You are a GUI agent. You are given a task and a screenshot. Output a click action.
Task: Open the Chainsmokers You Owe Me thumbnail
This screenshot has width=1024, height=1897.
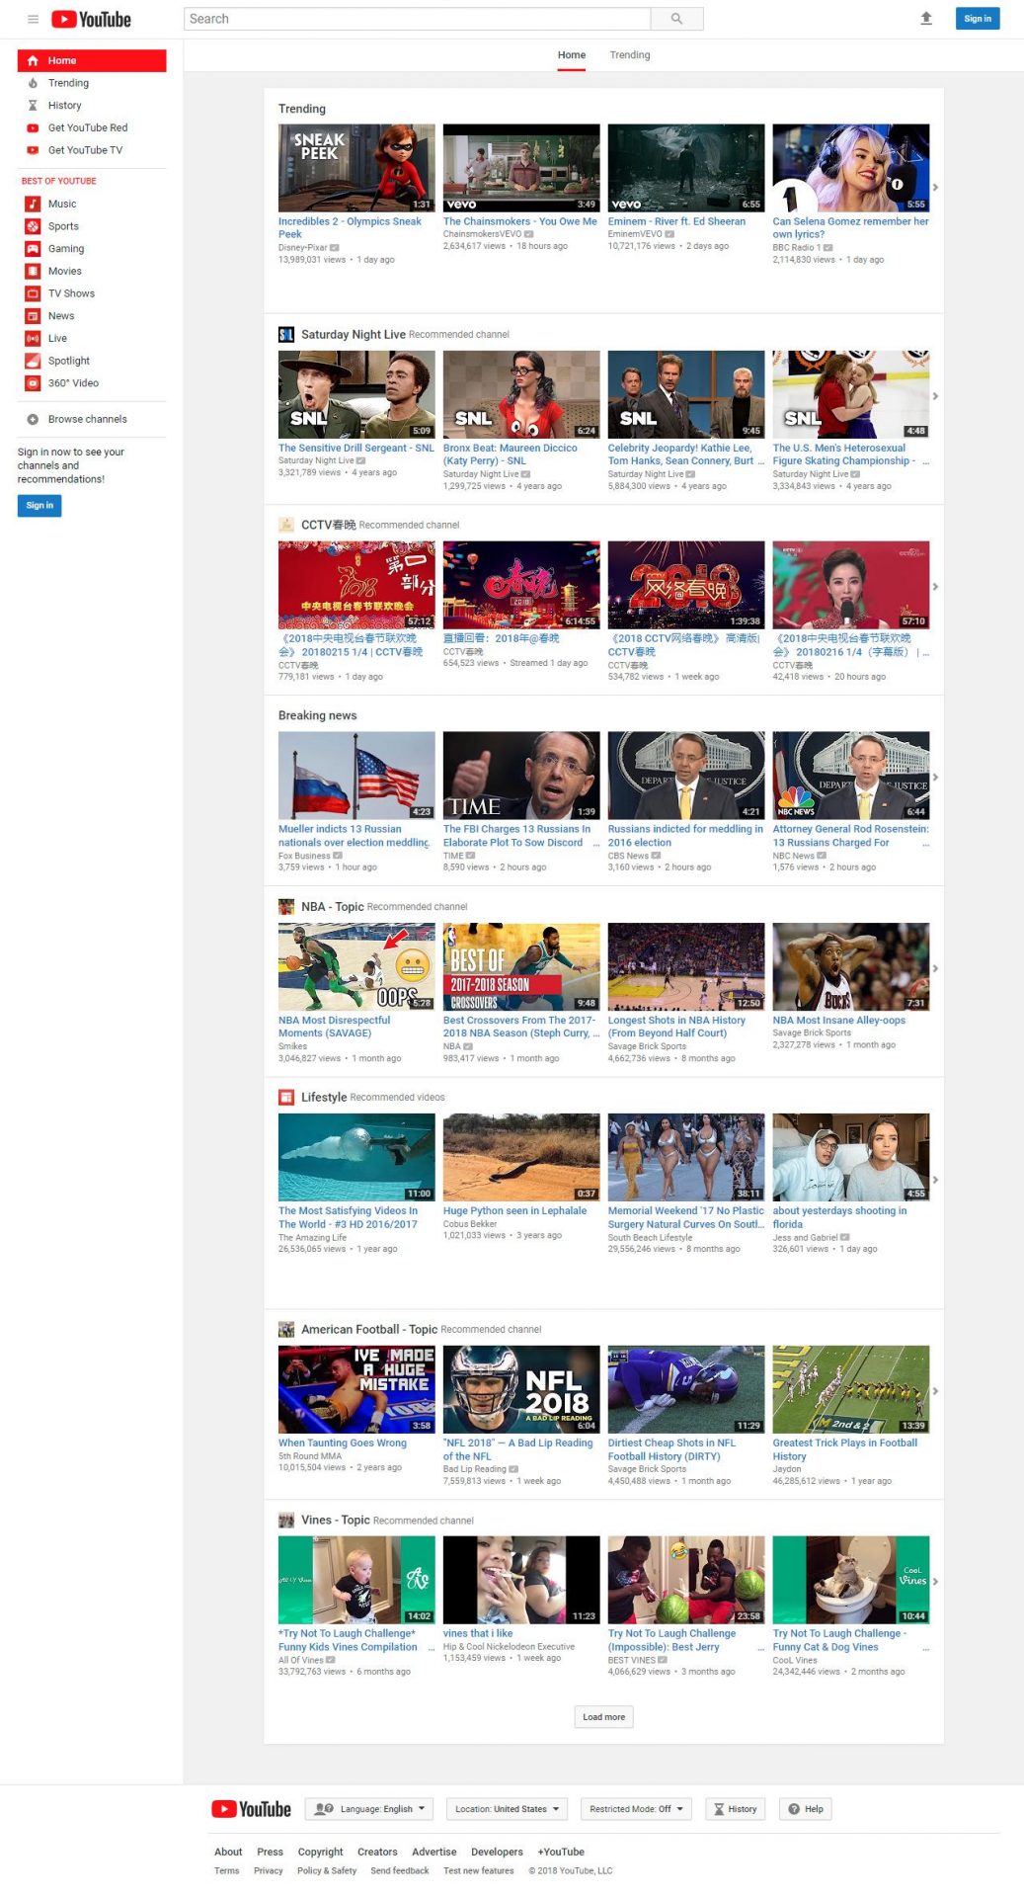tap(521, 168)
